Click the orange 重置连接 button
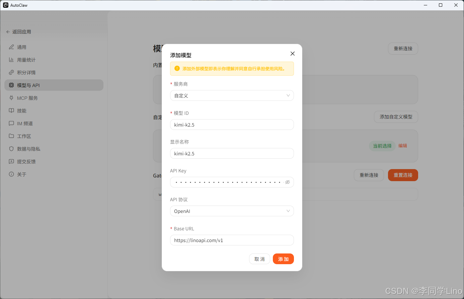The height and width of the screenshot is (299, 464). (403, 175)
